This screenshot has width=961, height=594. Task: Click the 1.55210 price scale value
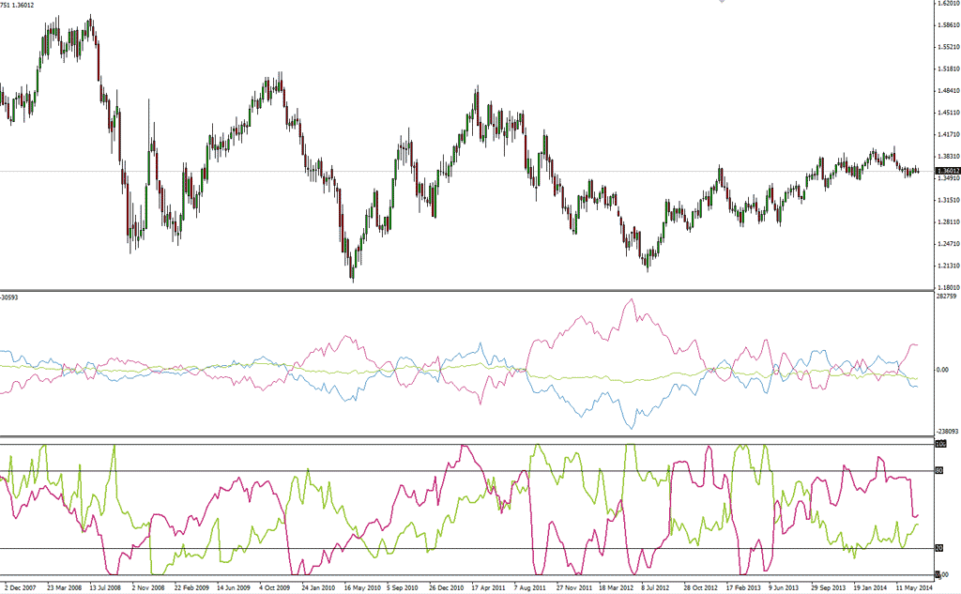948,47
